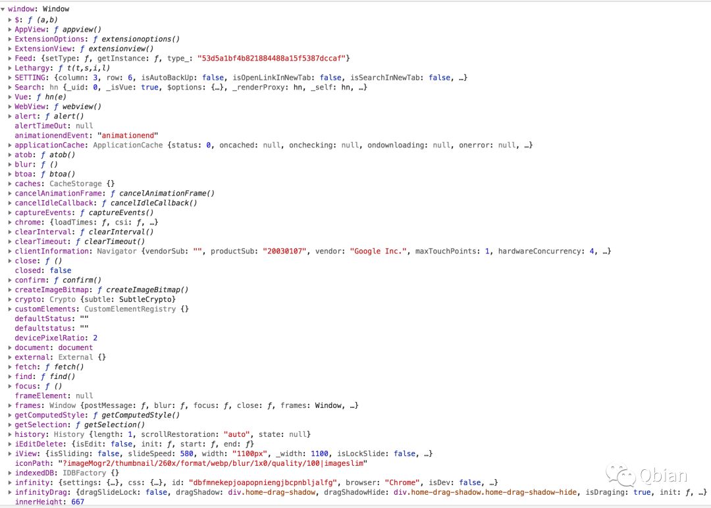Expand the $ function property
Screen dimensions: 711x508
(x=9, y=20)
